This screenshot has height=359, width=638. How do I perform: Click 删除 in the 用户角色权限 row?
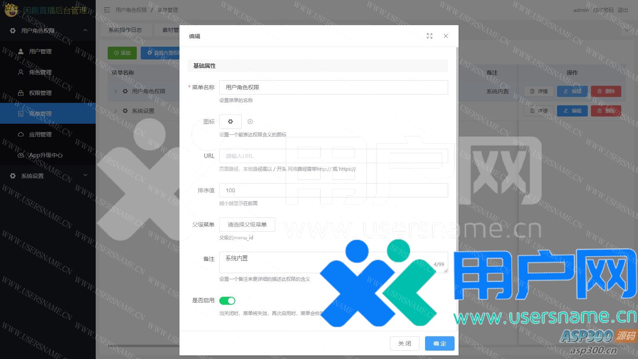(606, 91)
